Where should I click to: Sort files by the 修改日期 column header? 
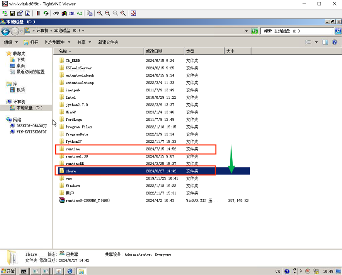(x=154, y=51)
